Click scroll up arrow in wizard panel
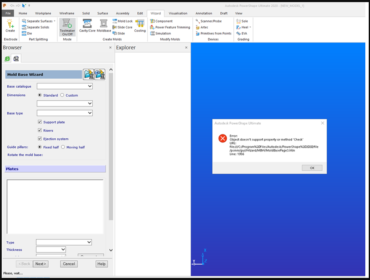The width and height of the screenshot is (370, 280). [111, 70]
